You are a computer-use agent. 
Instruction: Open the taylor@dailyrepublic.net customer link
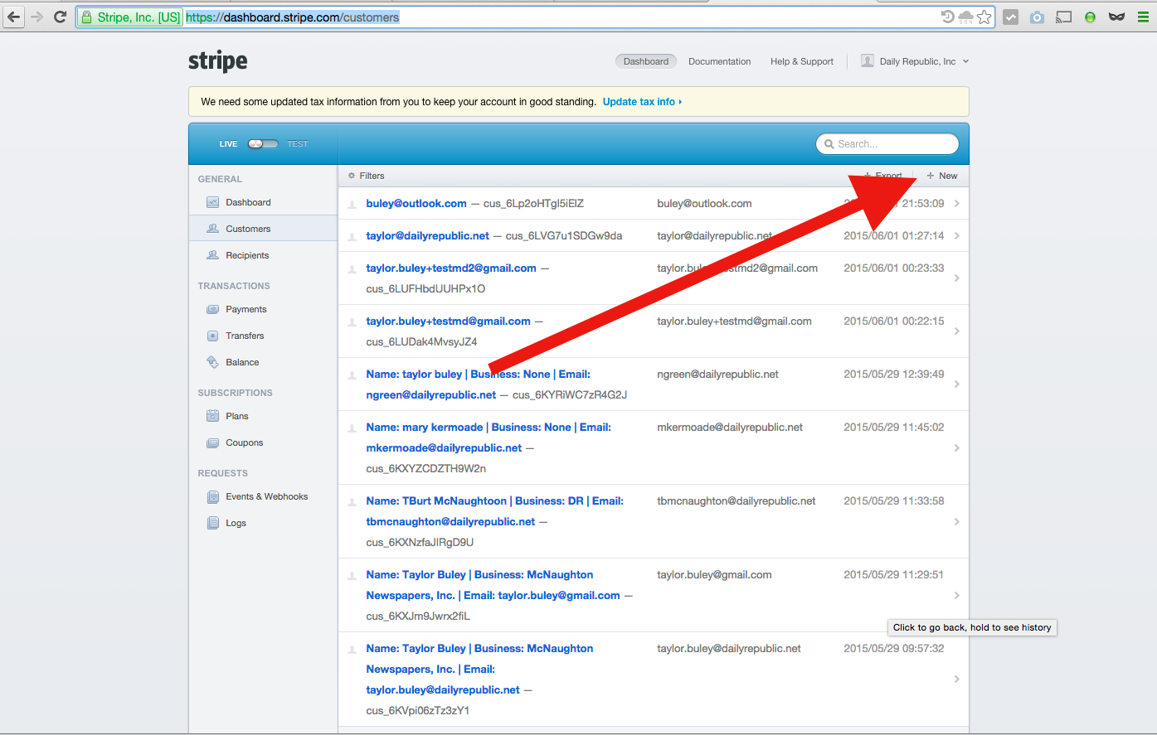pyautogui.click(x=427, y=236)
